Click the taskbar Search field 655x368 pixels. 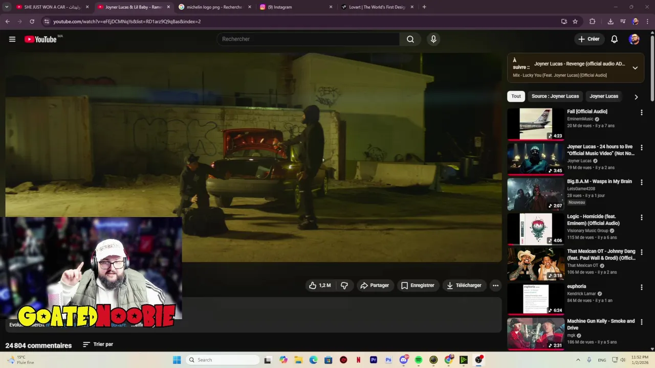coord(222,360)
